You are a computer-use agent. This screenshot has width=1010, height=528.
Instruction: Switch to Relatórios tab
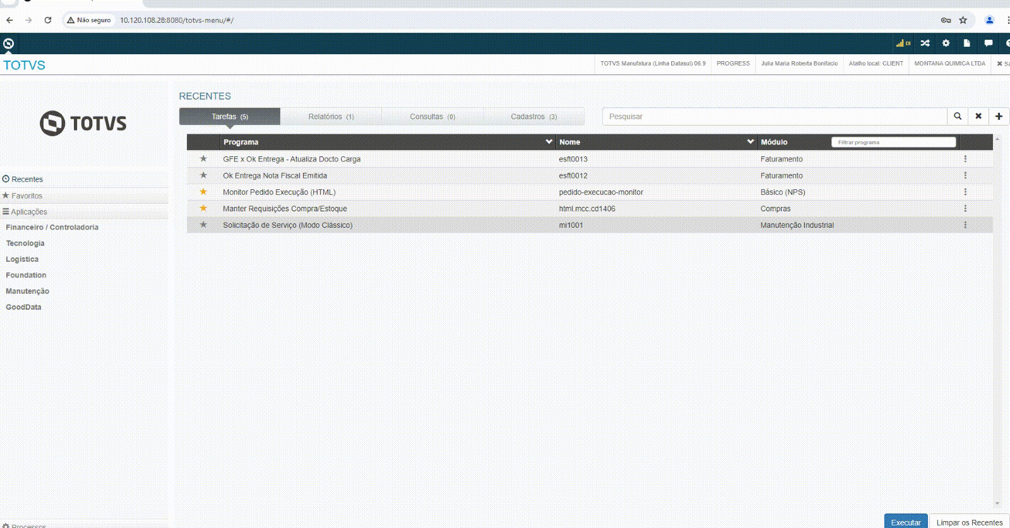point(331,117)
